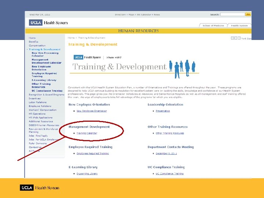The image size is (264, 198).
Task: Open the E-Learning Library content link
Action: [87, 173]
